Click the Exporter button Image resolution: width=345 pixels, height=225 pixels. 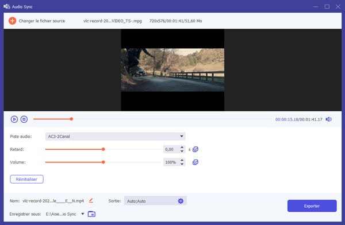point(312,206)
